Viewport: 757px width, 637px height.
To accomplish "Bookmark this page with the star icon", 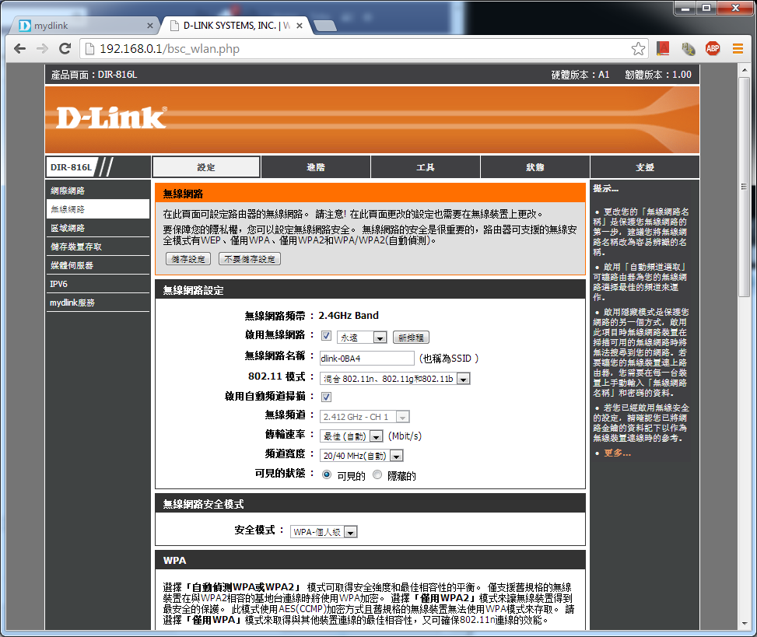I will pyautogui.click(x=638, y=49).
